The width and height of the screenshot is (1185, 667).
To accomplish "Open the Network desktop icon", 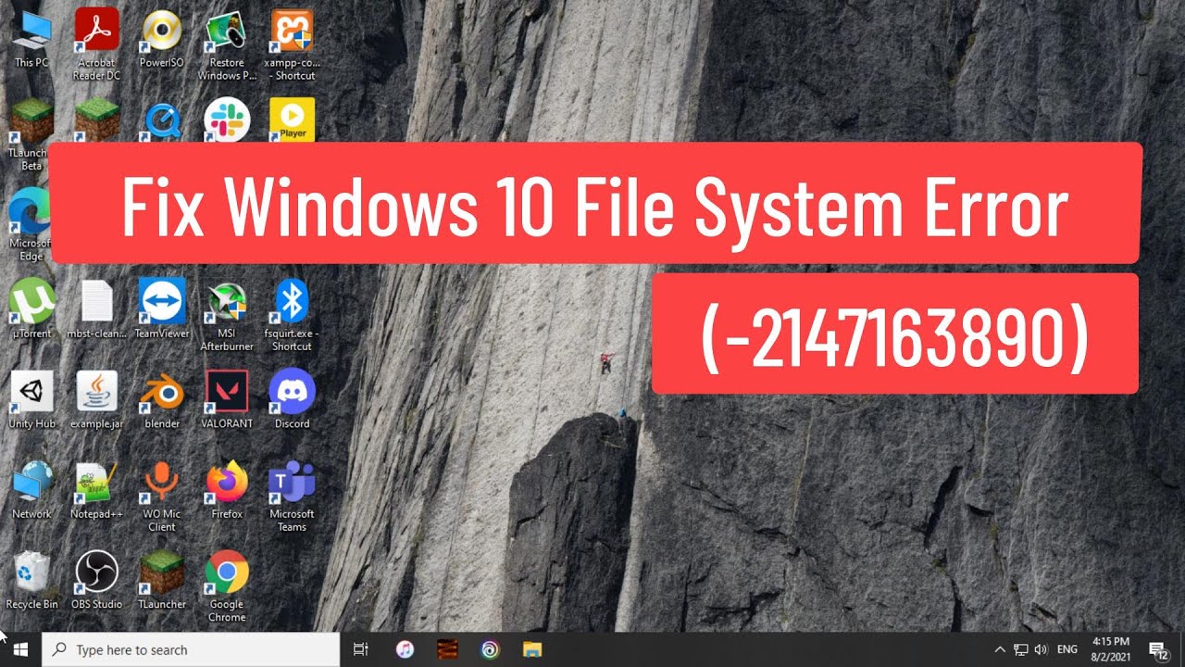I will coord(31,490).
